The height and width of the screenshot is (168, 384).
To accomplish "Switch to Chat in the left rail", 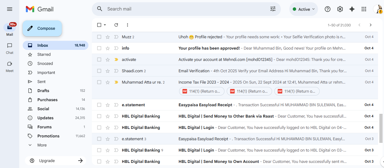I will pyautogui.click(x=9, y=48).
